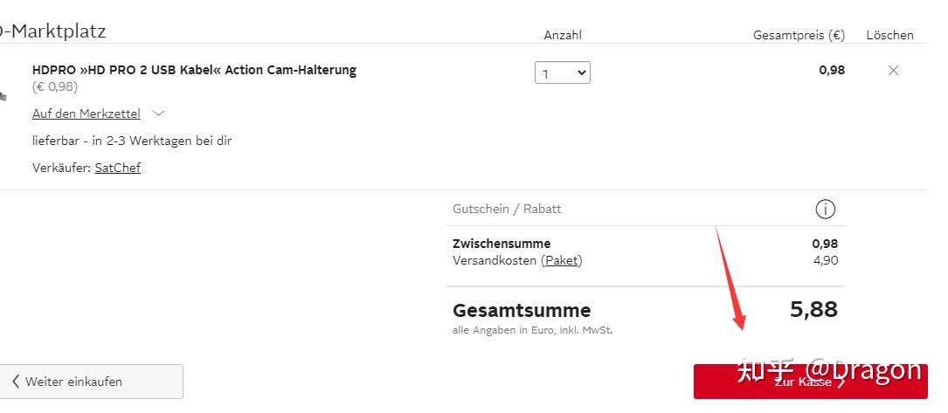Select the Zwischensumme label
This screenshot has width=948, height=413.
pos(502,244)
